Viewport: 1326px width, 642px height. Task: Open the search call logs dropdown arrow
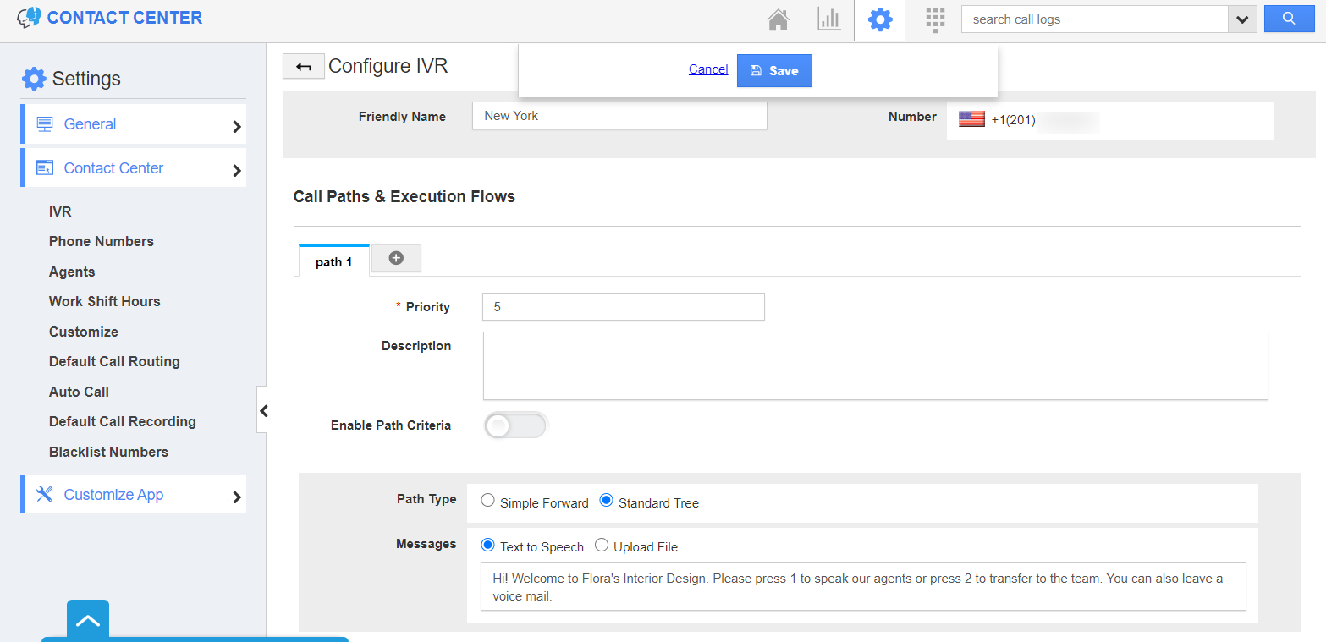[1241, 19]
